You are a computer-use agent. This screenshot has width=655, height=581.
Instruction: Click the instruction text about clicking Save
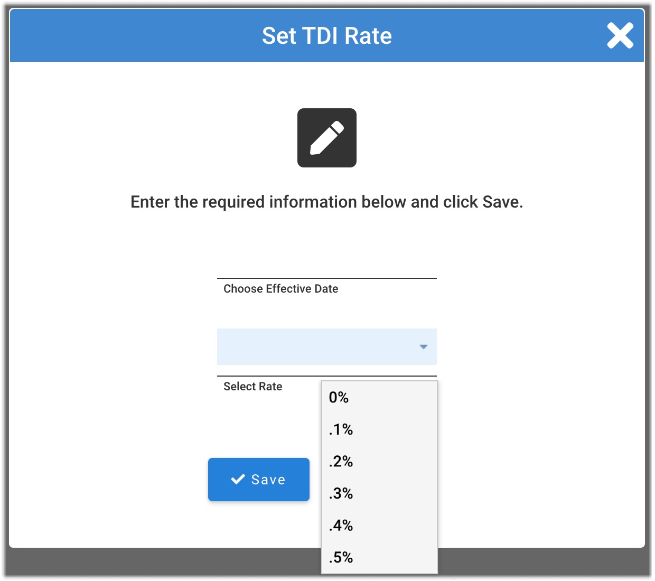[326, 202]
